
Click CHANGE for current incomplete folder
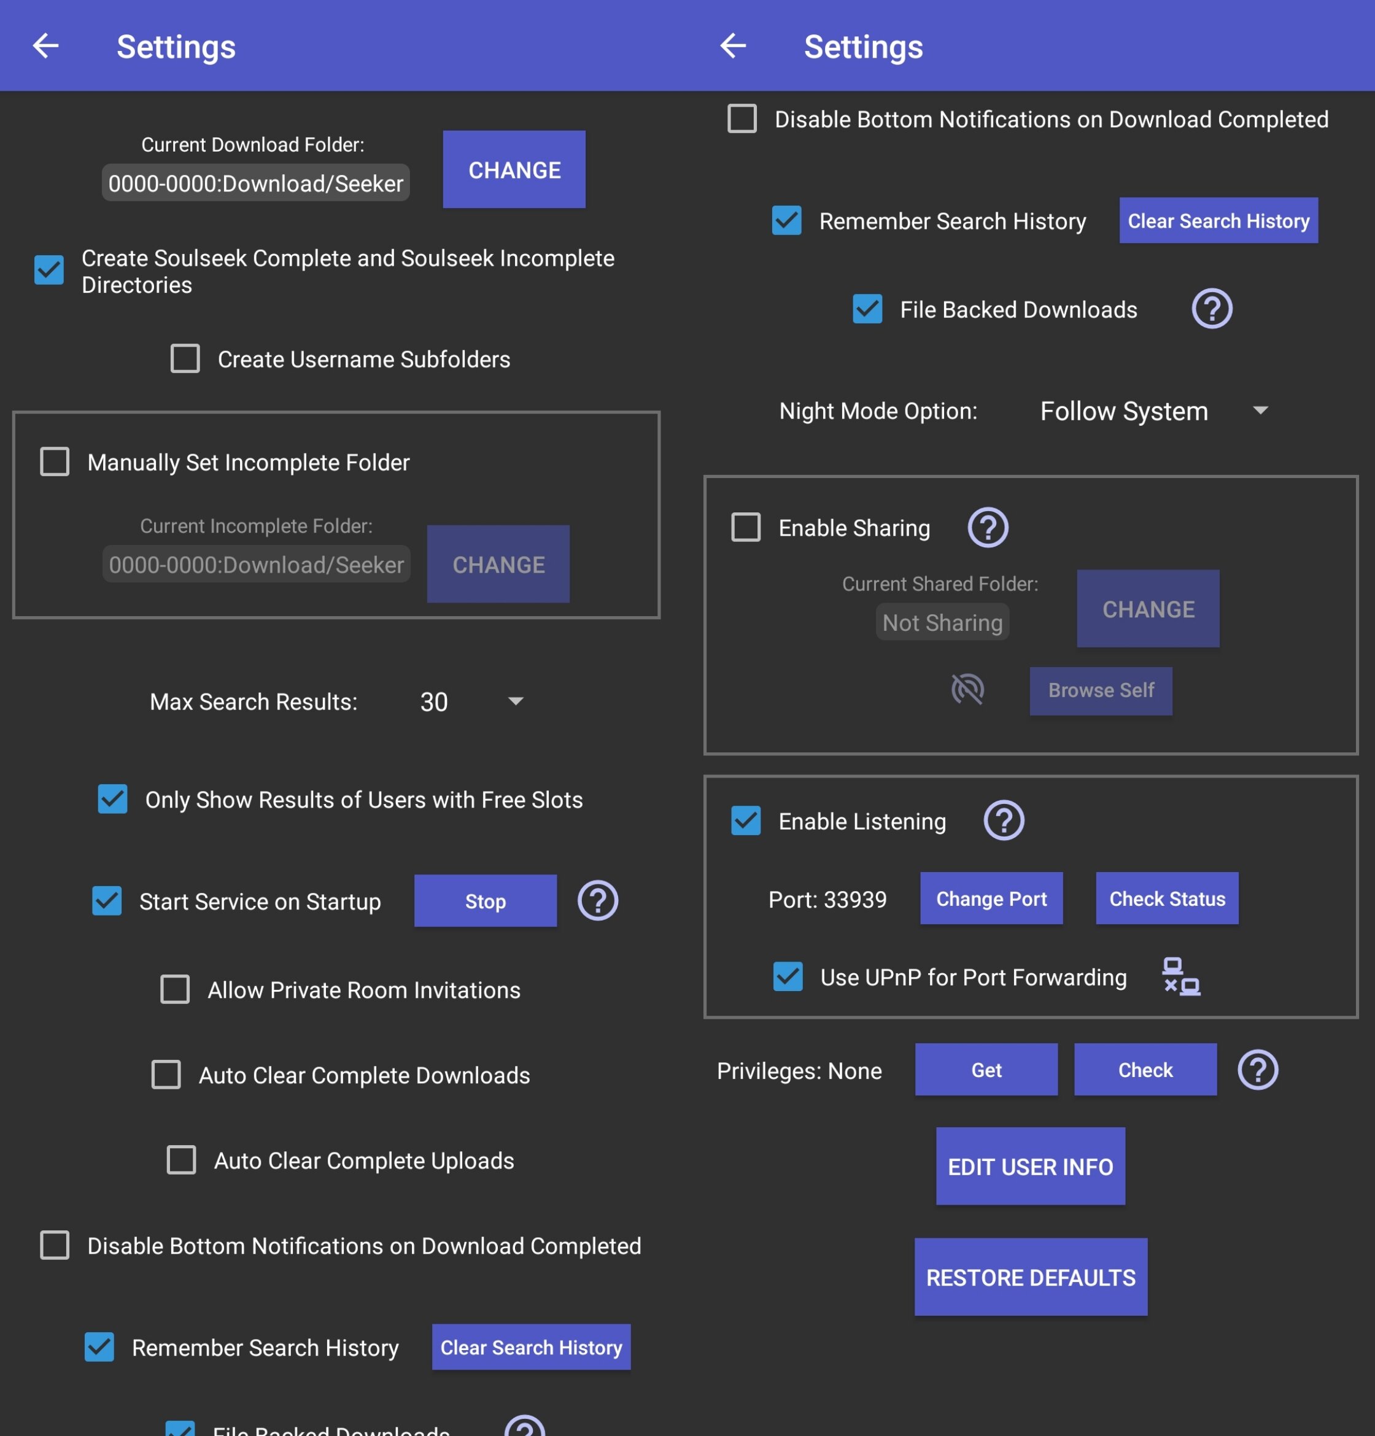(x=498, y=564)
